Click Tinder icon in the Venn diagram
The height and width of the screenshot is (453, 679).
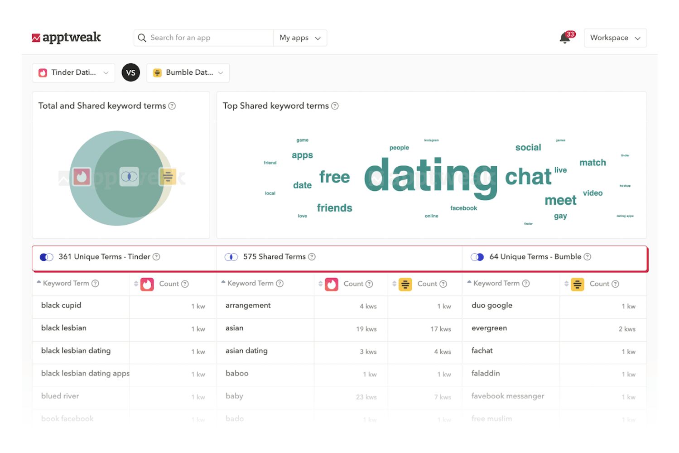[x=82, y=177]
